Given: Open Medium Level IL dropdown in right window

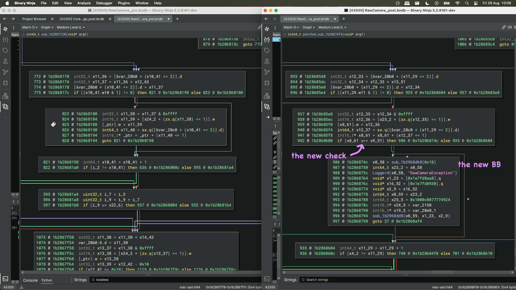Looking at the screenshot, I should (332, 27).
